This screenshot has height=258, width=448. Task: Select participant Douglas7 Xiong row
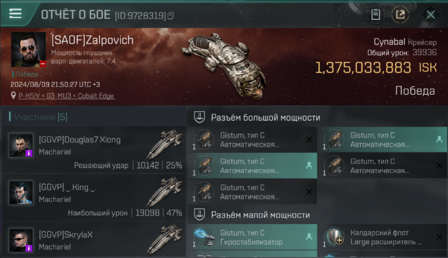93,149
